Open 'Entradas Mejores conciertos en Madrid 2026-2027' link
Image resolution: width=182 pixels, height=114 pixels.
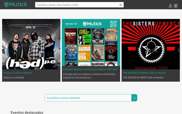coord(90,70)
